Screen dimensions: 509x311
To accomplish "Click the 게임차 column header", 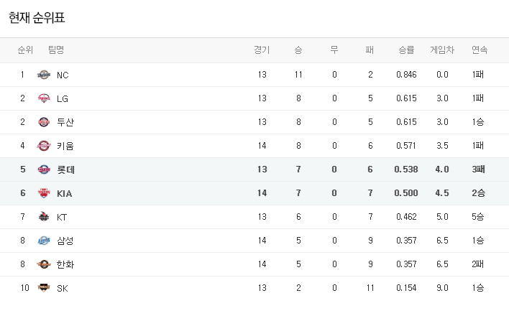I will [x=442, y=50].
